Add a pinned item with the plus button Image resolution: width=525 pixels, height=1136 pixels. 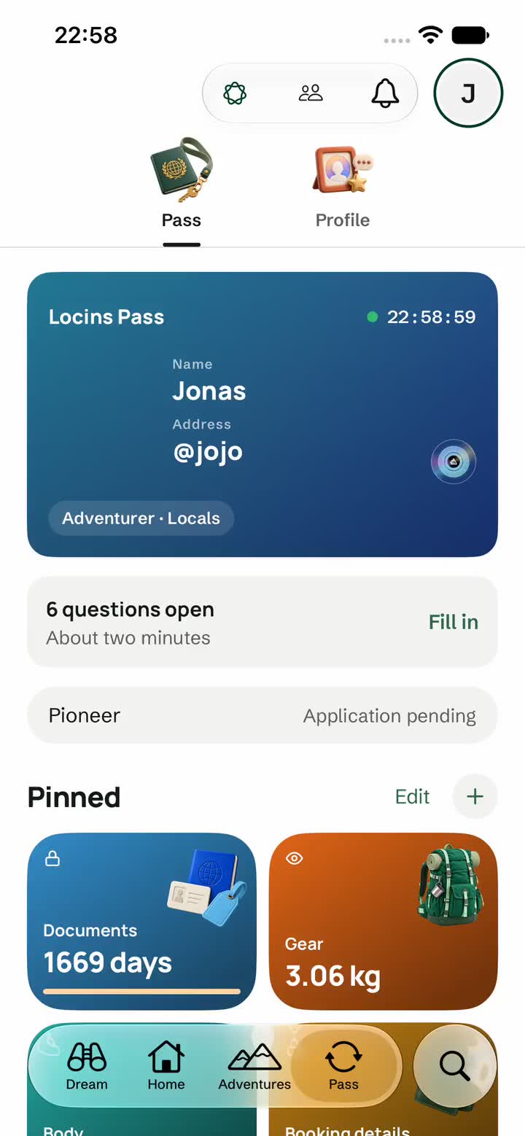(475, 796)
